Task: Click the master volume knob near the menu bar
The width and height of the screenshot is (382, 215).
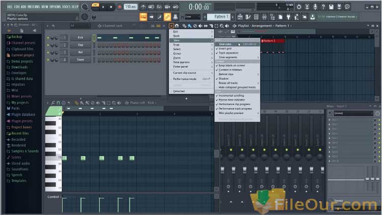Action: (85, 7)
